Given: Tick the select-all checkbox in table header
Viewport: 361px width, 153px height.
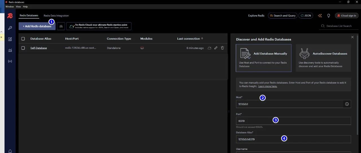Looking at the screenshot, I should pos(23,39).
